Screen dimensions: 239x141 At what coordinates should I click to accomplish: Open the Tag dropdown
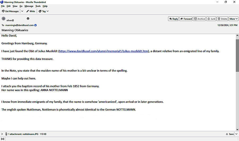click(x=44, y=11)
